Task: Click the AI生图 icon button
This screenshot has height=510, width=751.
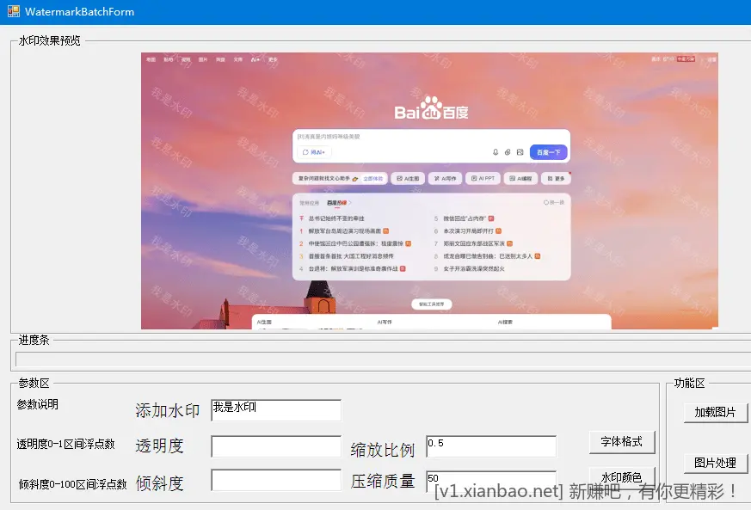Action: tap(409, 178)
